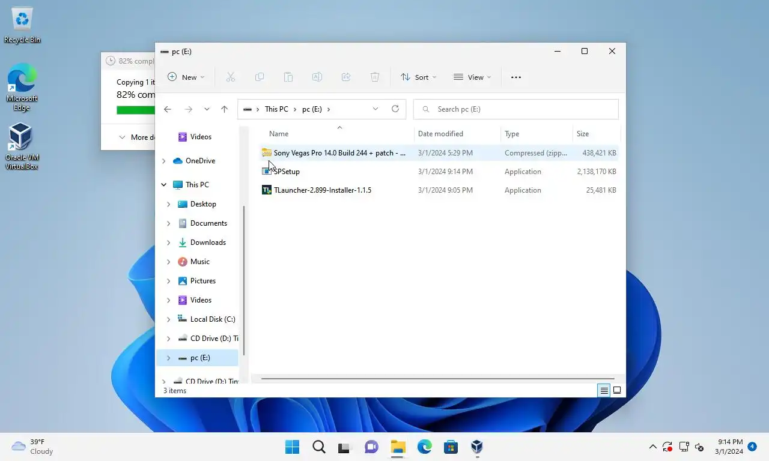Open the View dropdown menu

tap(472, 77)
